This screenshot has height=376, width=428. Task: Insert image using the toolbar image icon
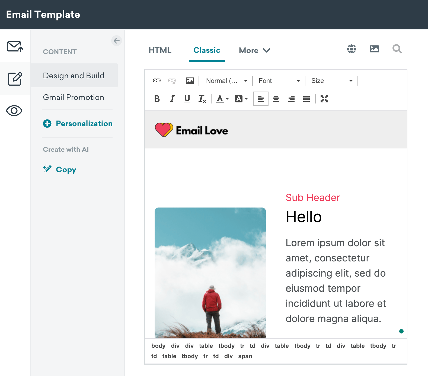click(x=190, y=81)
